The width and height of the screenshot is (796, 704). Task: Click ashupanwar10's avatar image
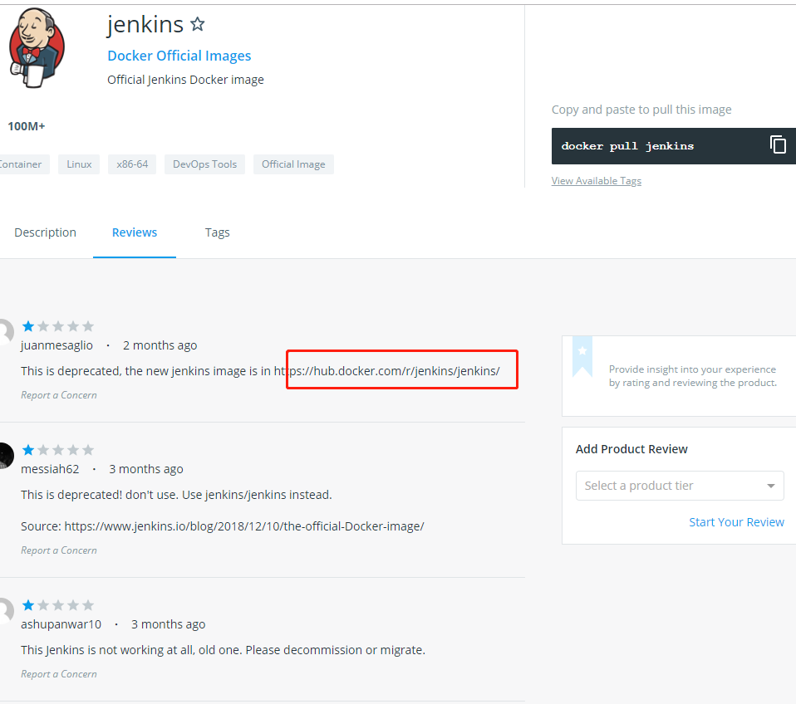tap(6, 611)
